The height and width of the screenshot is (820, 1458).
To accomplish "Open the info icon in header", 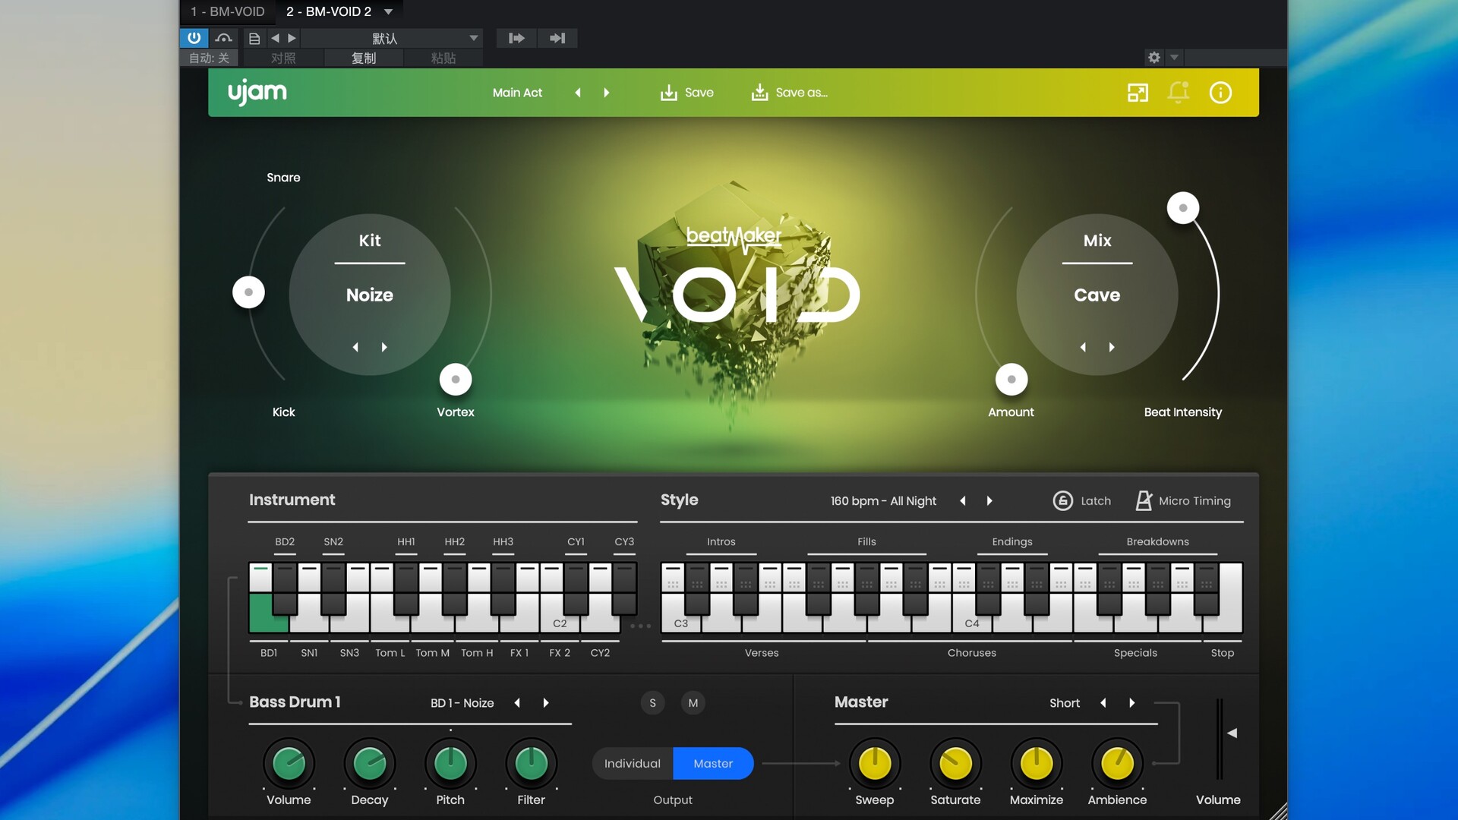I will click(1220, 93).
